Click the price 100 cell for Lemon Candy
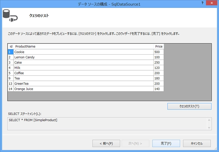The image size is (219, 152). (x=159, y=57)
